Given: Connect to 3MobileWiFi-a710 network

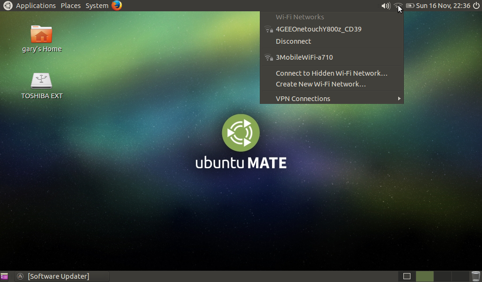Looking at the screenshot, I should 332,57.
